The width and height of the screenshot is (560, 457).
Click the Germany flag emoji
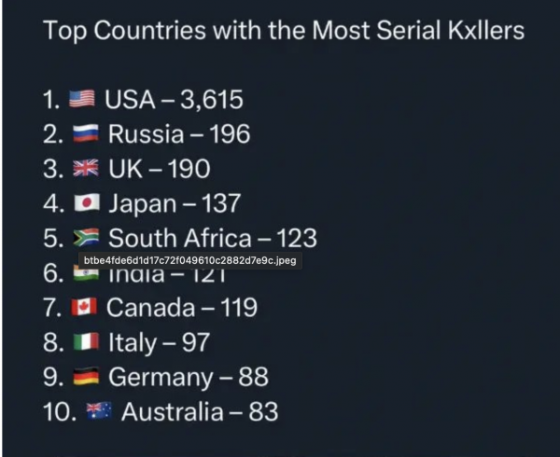click(x=86, y=377)
